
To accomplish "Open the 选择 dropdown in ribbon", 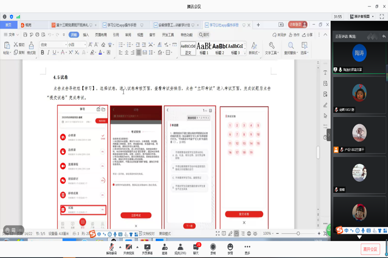I will pos(305,48).
